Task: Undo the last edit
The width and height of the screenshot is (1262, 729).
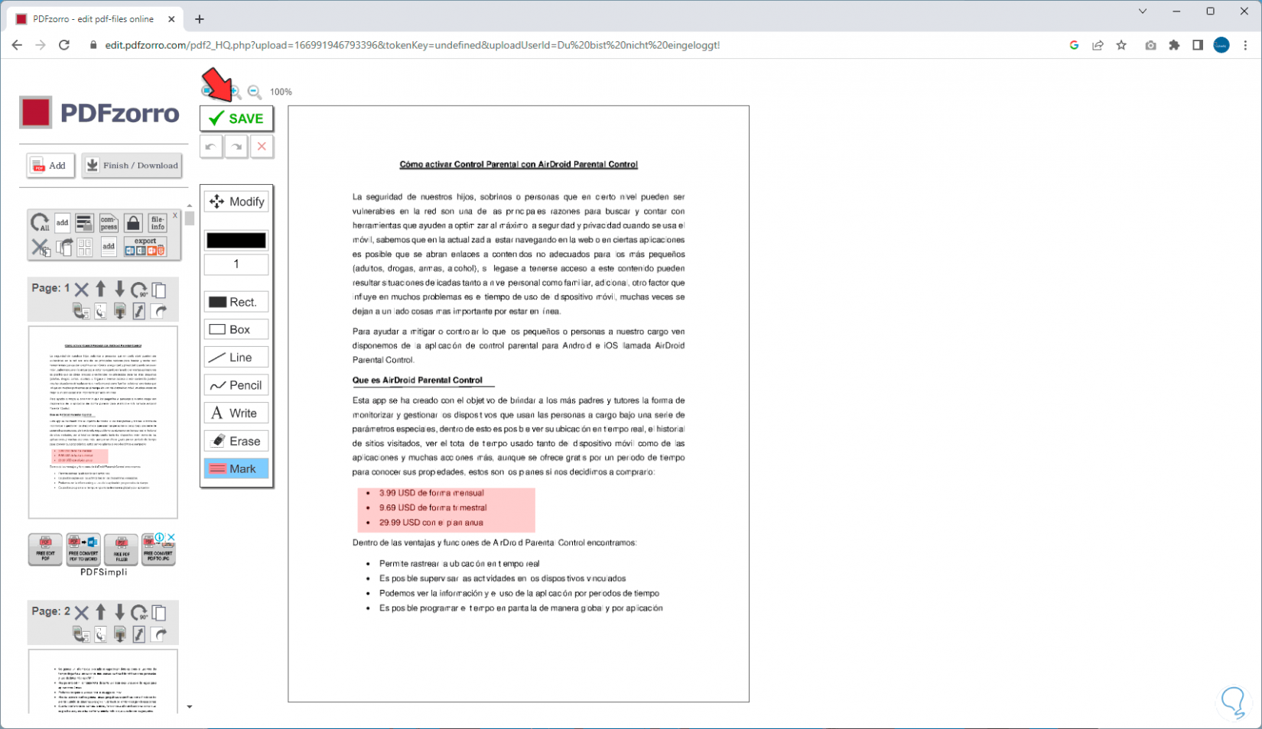Action: click(x=211, y=147)
